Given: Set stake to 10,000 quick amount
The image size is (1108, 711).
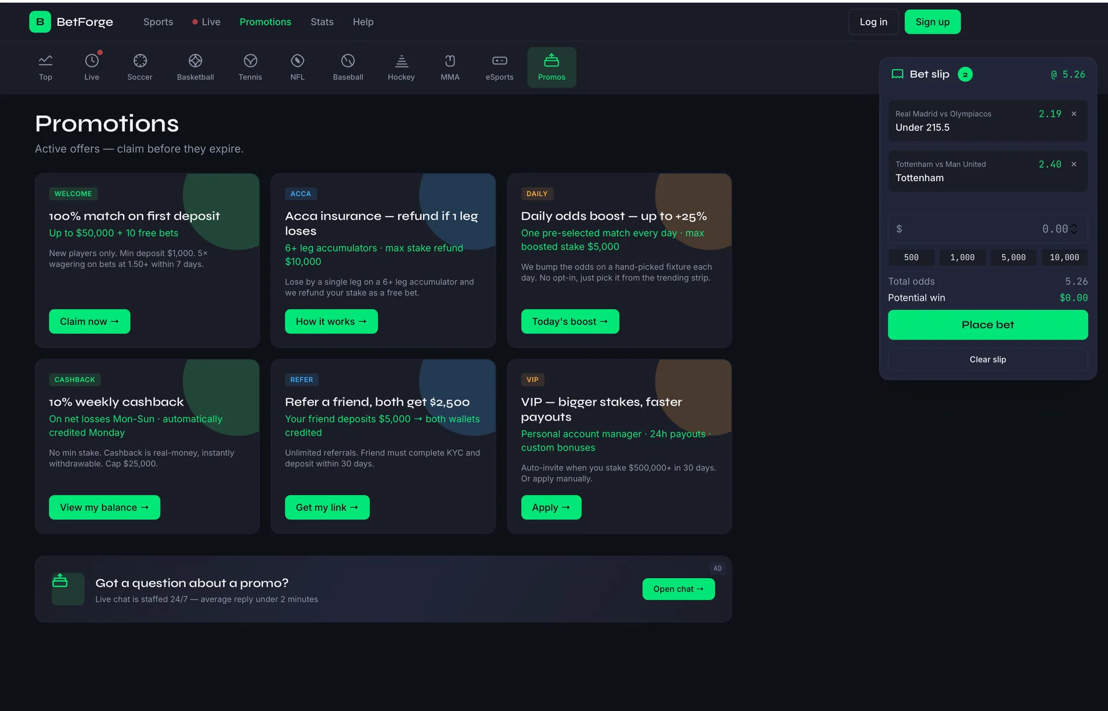Looking at the screenshot, I should 1064,257.
